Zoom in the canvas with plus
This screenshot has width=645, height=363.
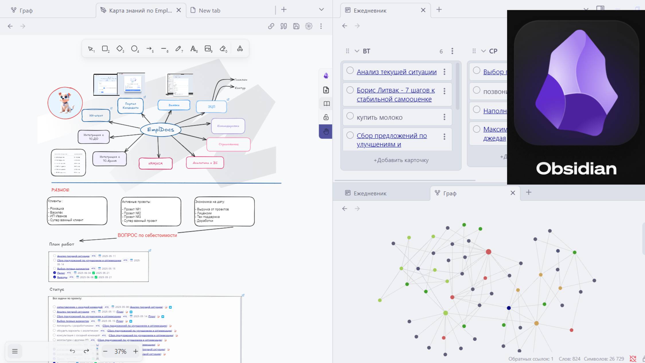click(136, 351)
